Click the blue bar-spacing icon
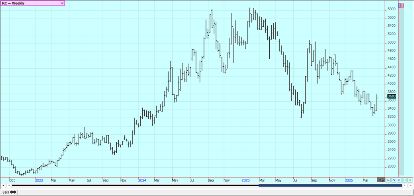The height and width of the screenshot is (196, 414). tap(399, 180)
